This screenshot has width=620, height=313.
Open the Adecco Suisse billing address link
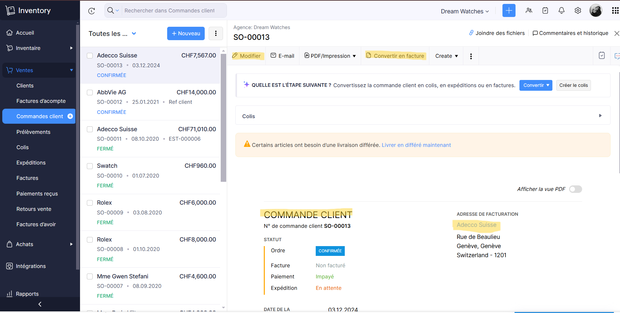pos(476,225)
